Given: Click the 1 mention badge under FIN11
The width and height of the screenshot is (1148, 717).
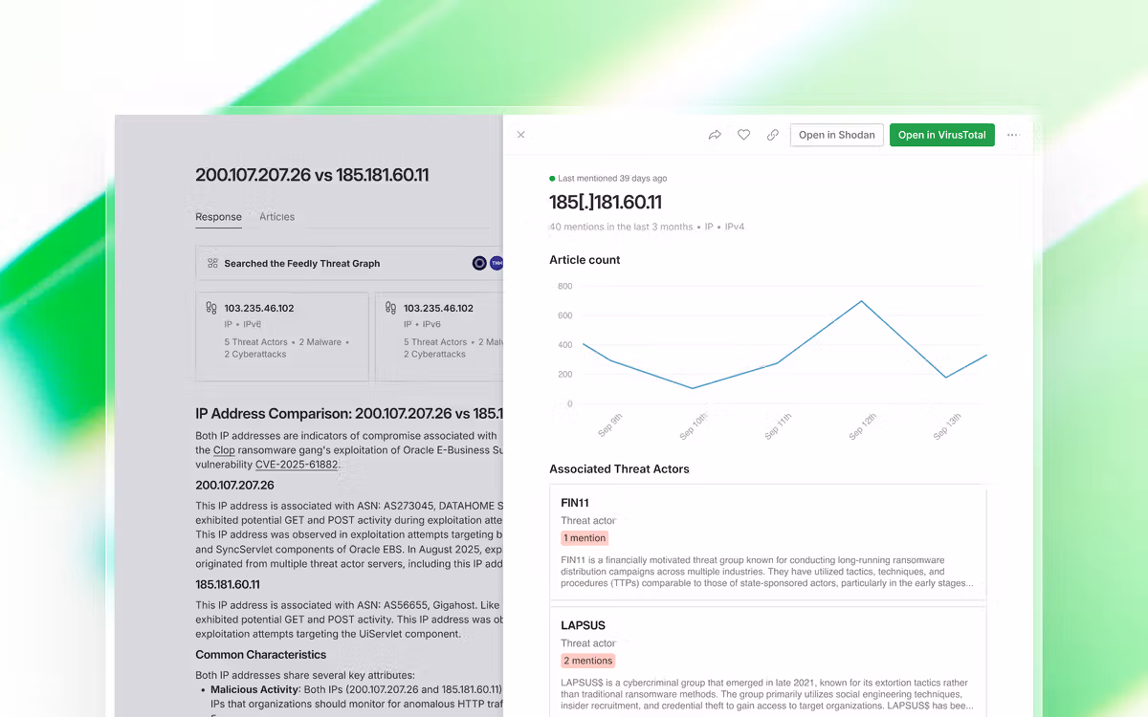Looking at the screenshot, I should point(585,538).
